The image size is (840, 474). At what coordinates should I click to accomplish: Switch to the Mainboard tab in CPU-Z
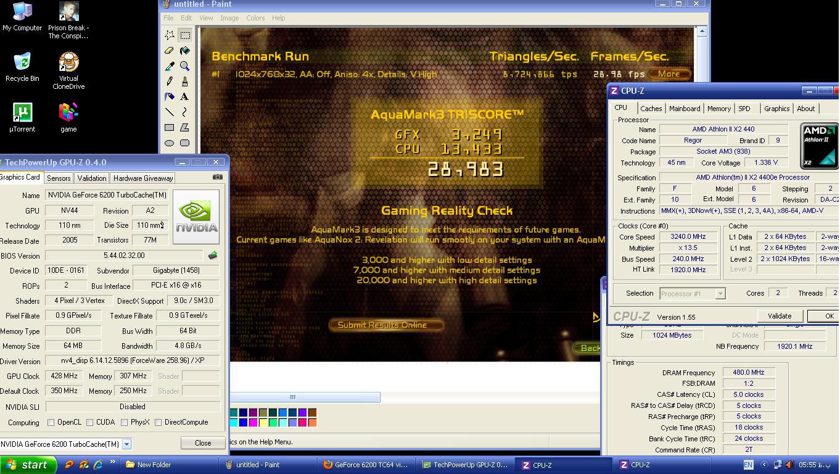(x=685, y=109)
